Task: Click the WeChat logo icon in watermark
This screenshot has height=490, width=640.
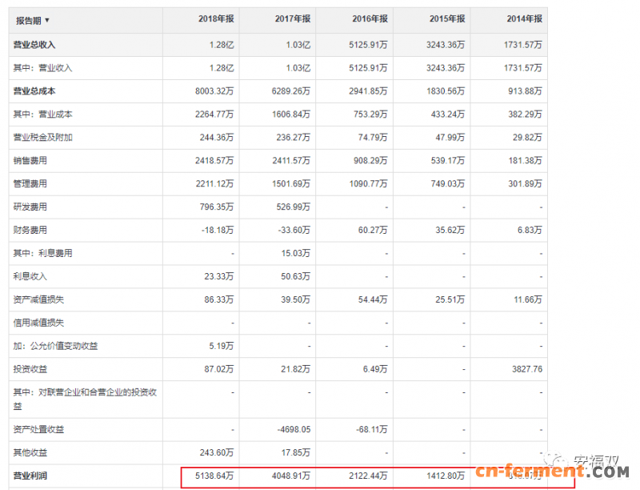Action: [x=554, y=462]
